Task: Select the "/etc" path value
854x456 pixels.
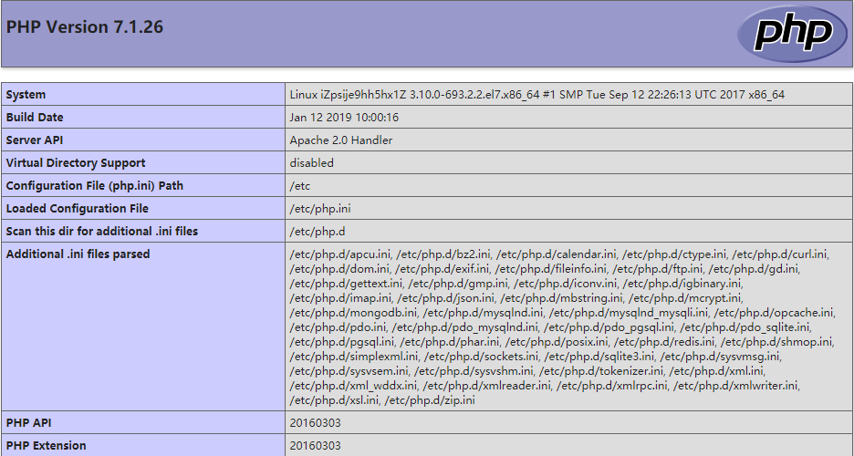Action: coord(300,185)
